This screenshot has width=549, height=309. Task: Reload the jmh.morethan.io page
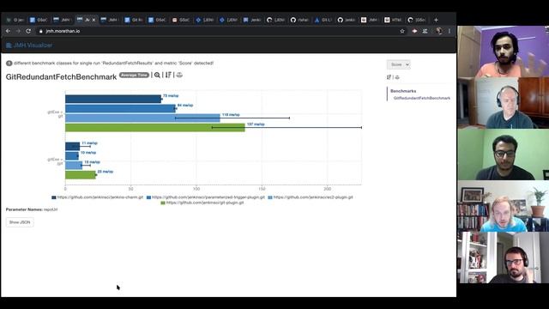(28, 31)
